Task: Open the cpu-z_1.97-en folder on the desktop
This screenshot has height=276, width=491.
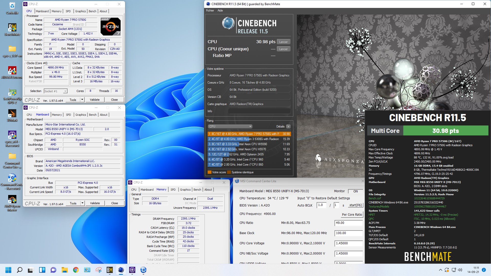Action: click(12, 51)
